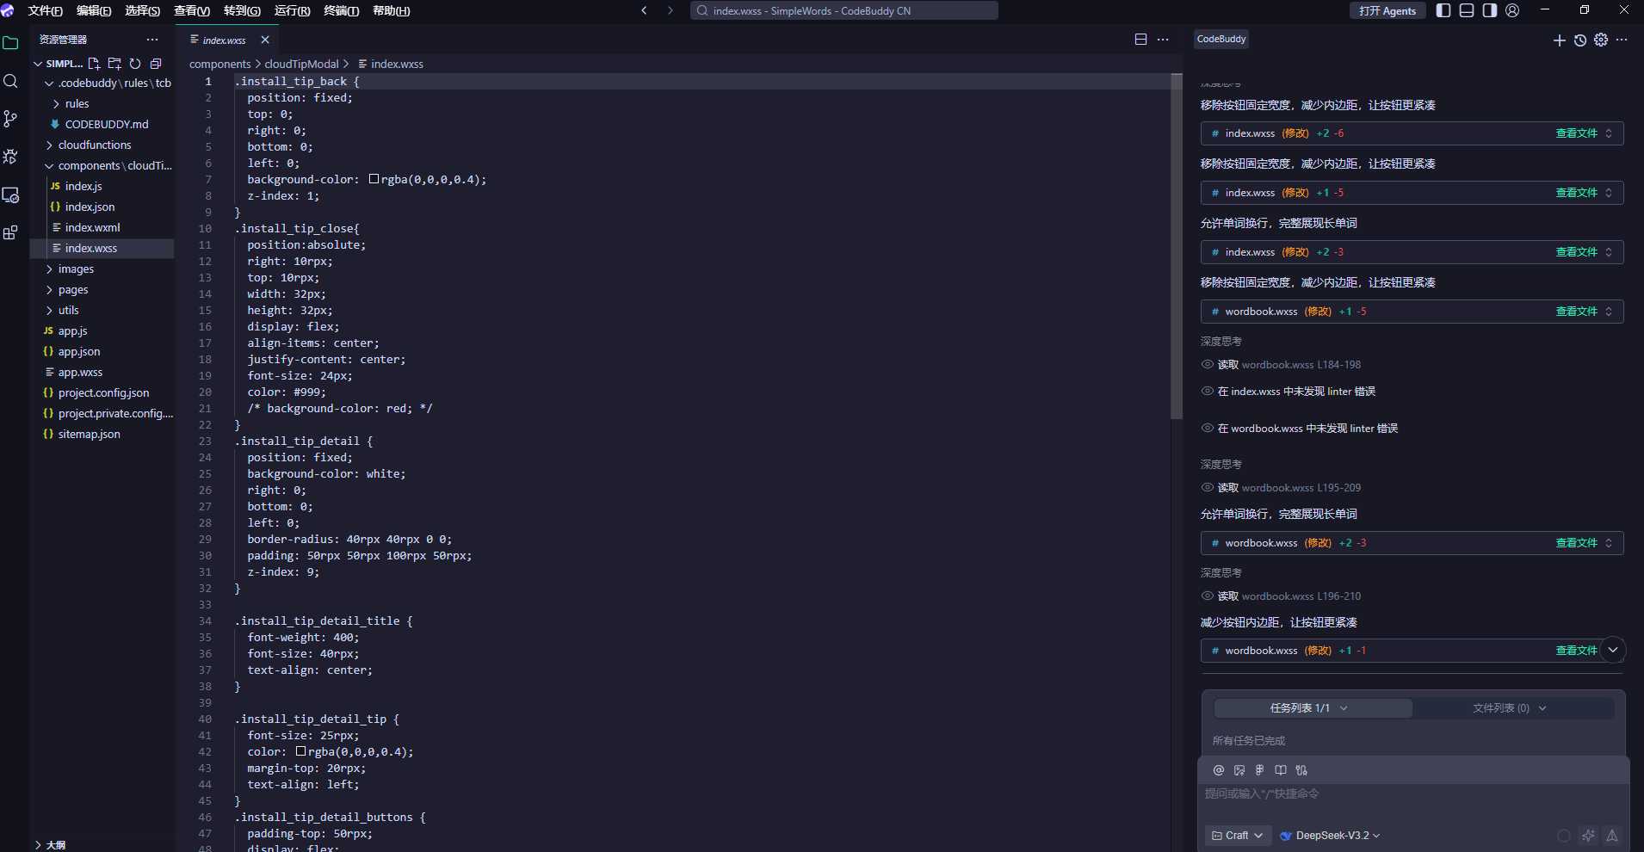Toggle the bottom panel layout
This screenshot has height=852, width=1644.
click(1467, 10)
